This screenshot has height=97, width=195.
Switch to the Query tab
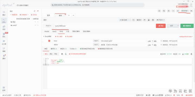(54, 32)
